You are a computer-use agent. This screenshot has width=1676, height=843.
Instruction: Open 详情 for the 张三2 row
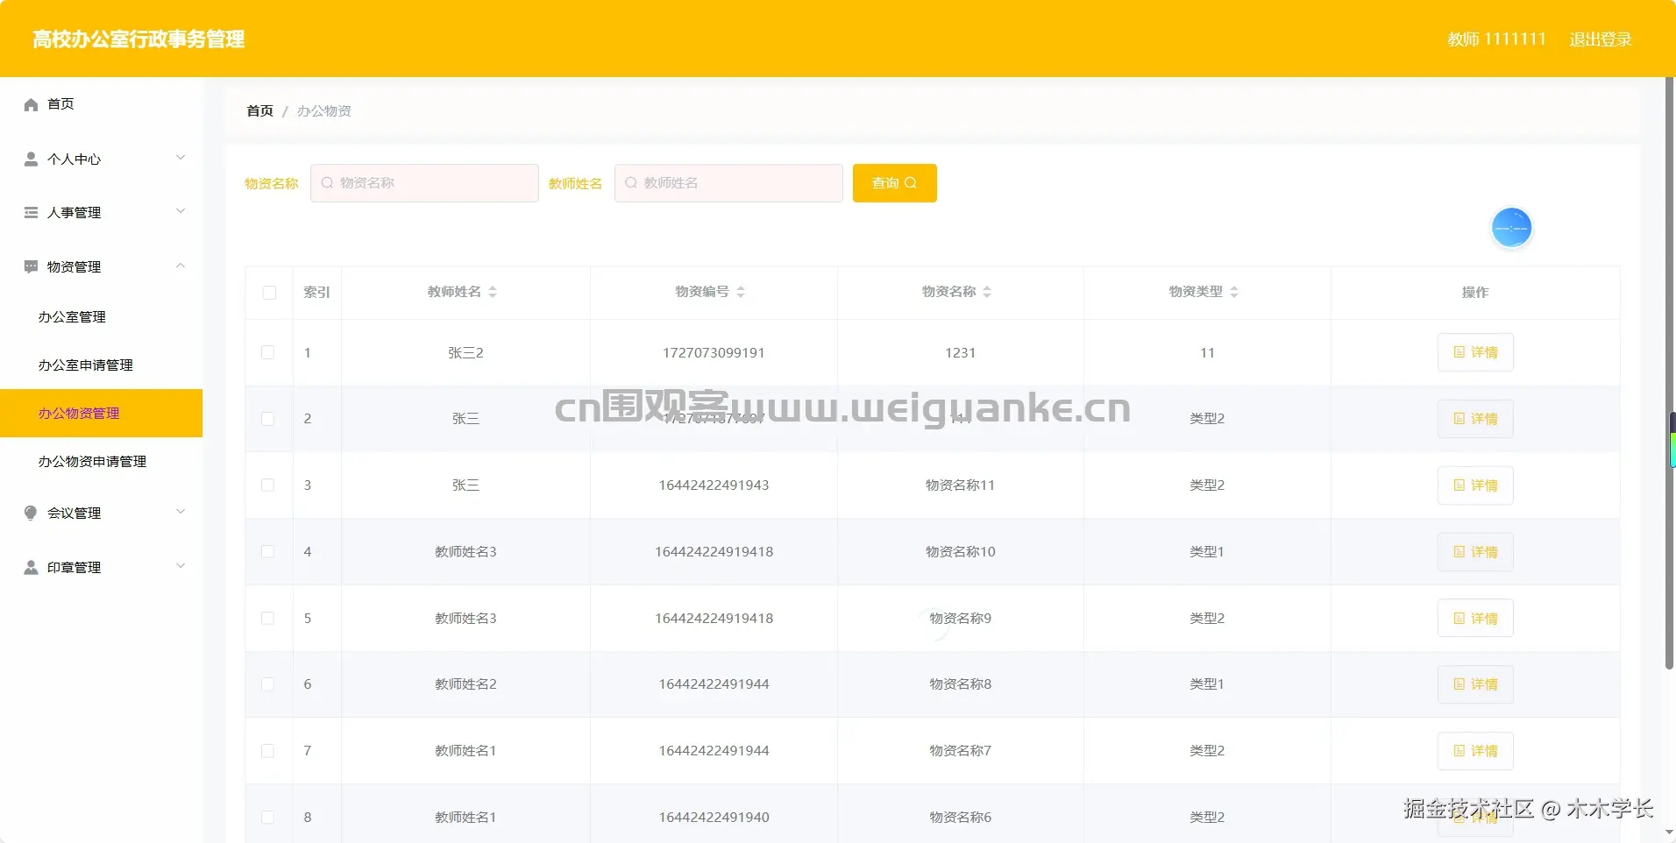point(1475,352)
